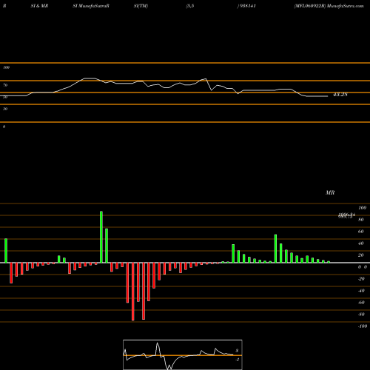Click the SI & MR header text
Screen dimensions: 370x370
39,6
